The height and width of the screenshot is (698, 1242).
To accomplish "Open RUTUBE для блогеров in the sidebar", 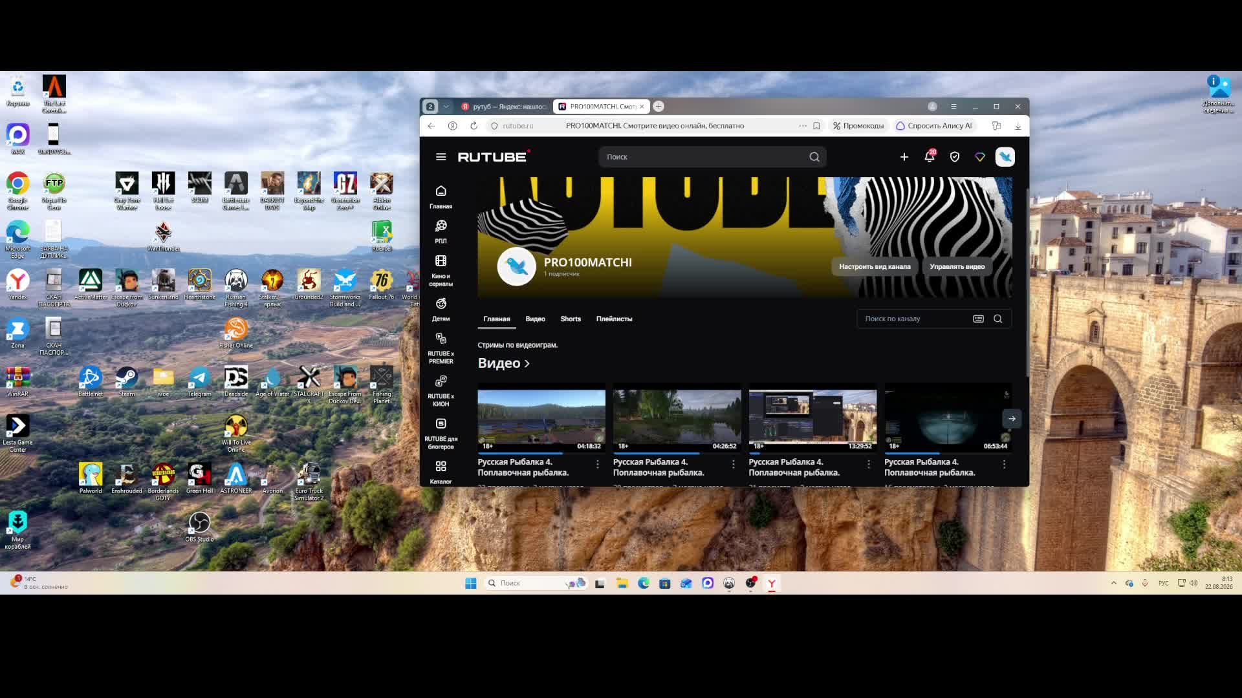I will pos(441,434).
